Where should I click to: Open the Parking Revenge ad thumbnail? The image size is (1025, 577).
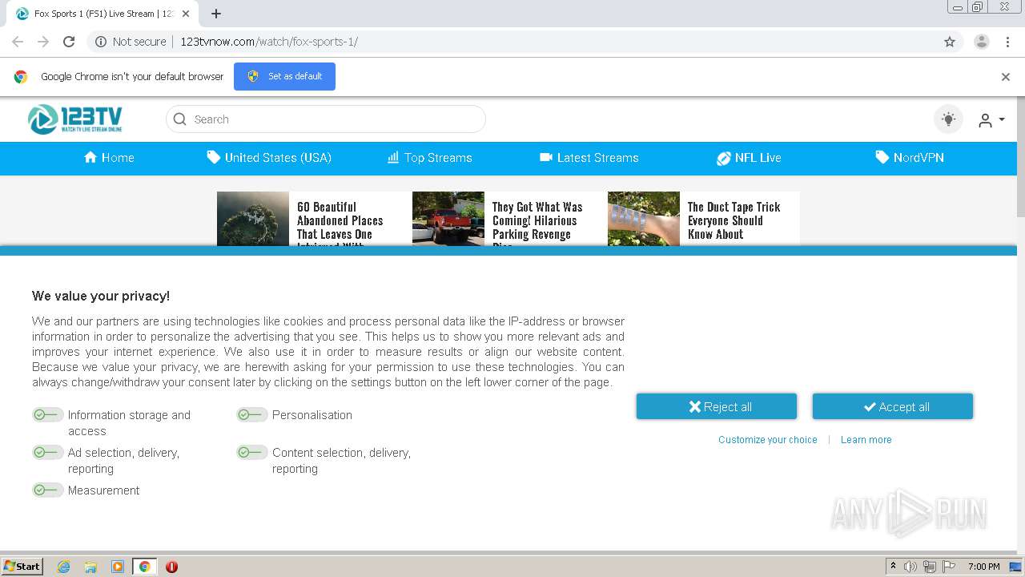point(448,219)
